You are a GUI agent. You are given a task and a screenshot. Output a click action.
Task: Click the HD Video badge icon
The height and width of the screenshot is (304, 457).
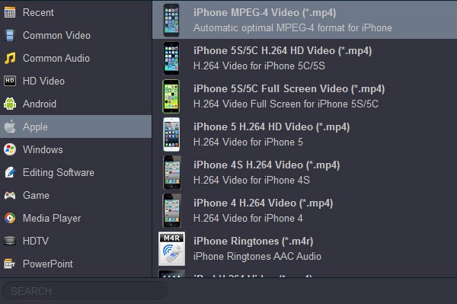point(10,81)
